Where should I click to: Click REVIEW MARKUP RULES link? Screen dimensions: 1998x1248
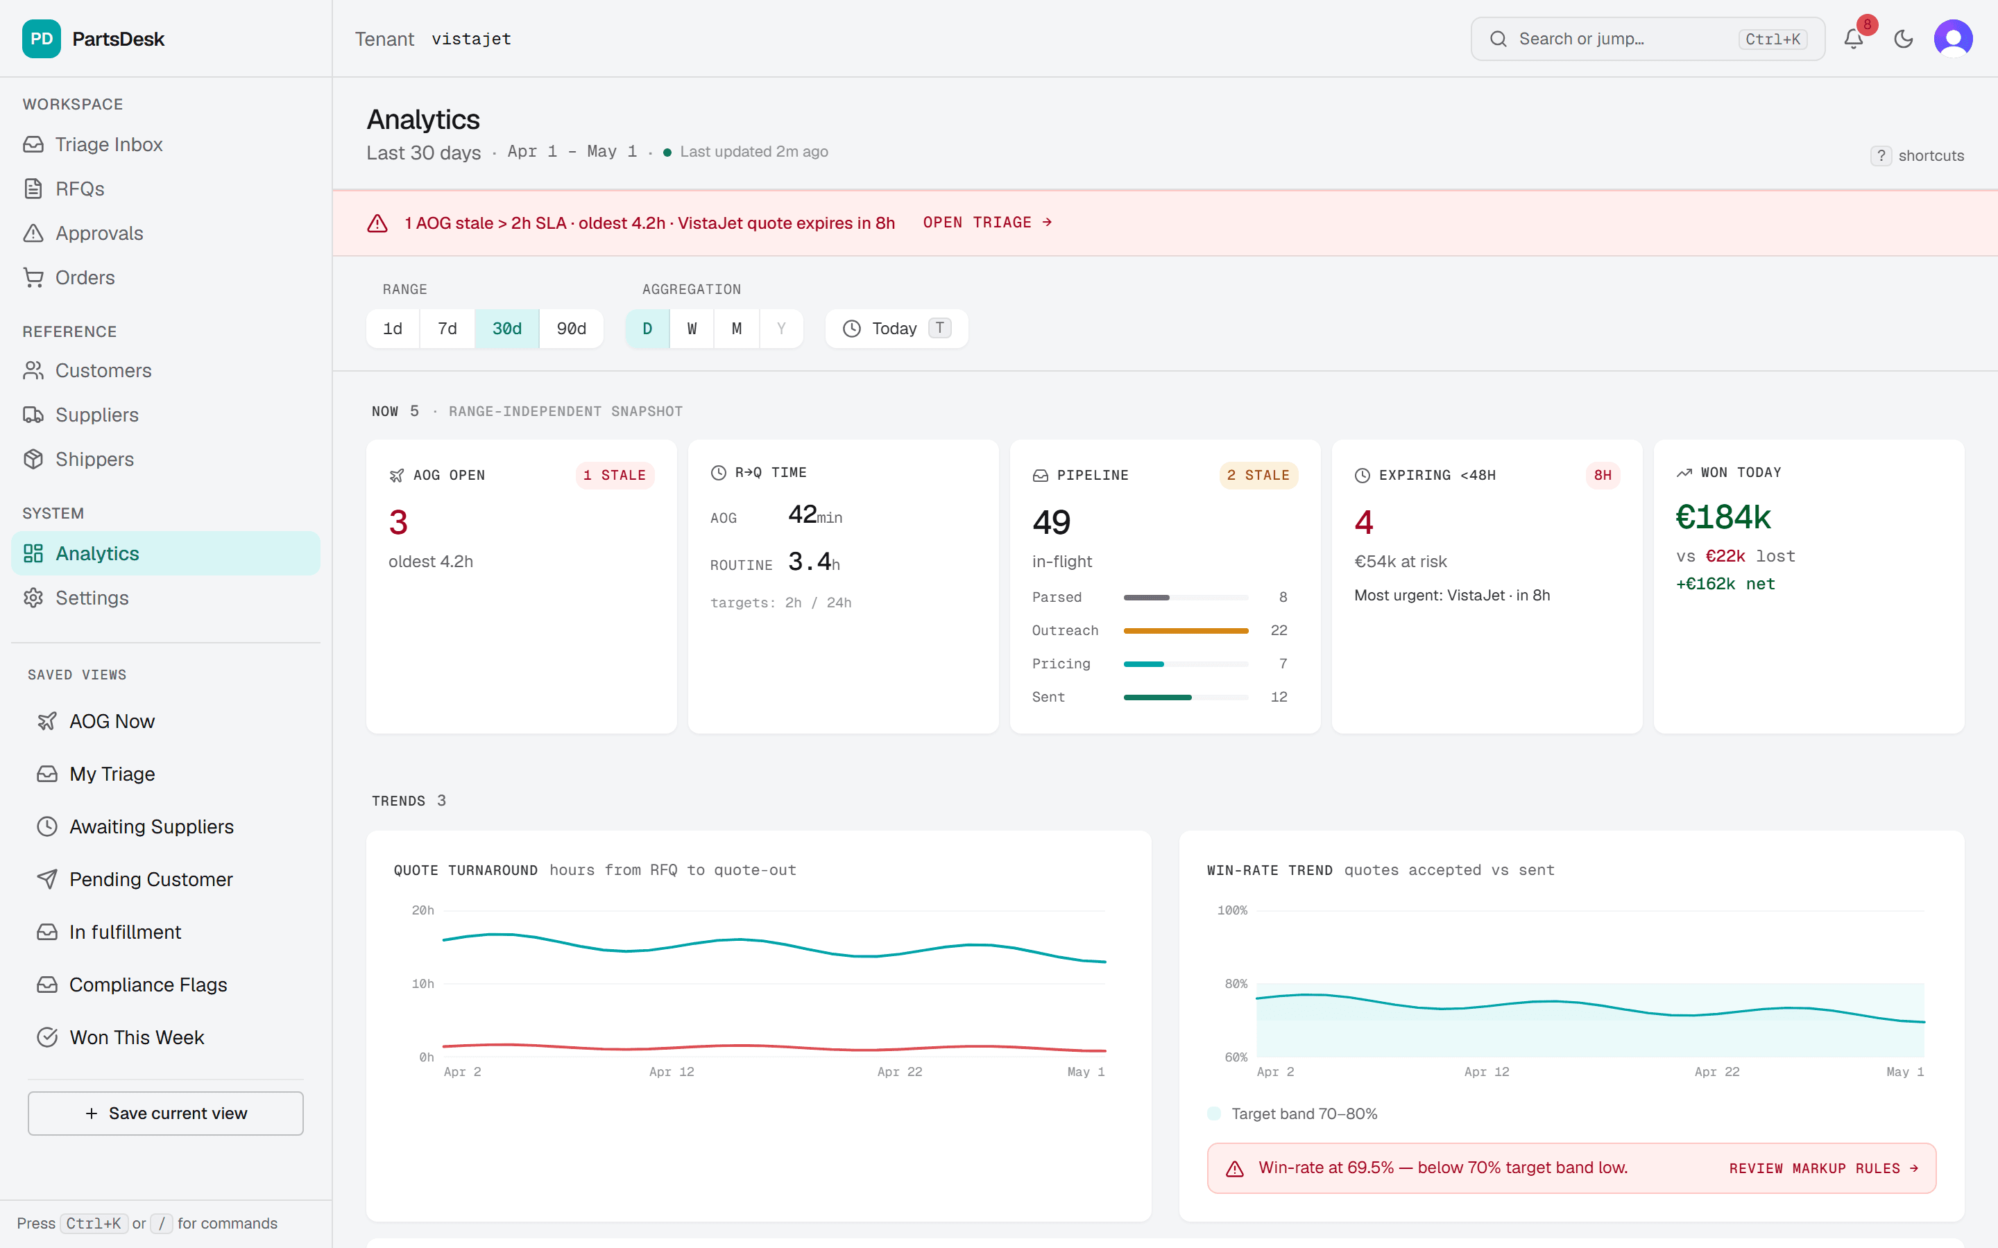(x=1824, y=1169)
